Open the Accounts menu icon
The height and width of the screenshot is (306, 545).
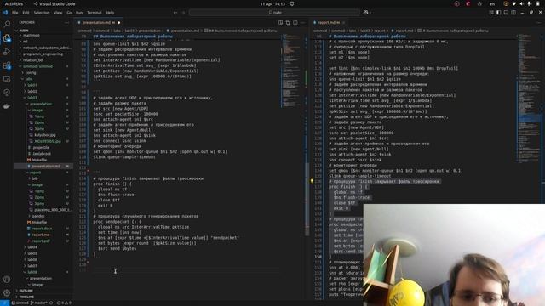pos(7,280)
